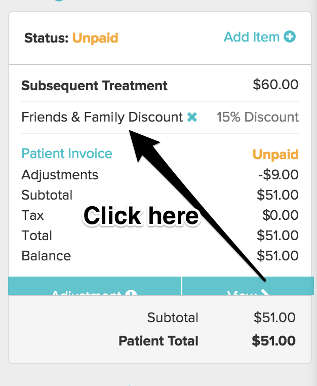Remove the Friends & Family Discount
The width and height of the screenshot is (317, 386).
click(192, 118)
